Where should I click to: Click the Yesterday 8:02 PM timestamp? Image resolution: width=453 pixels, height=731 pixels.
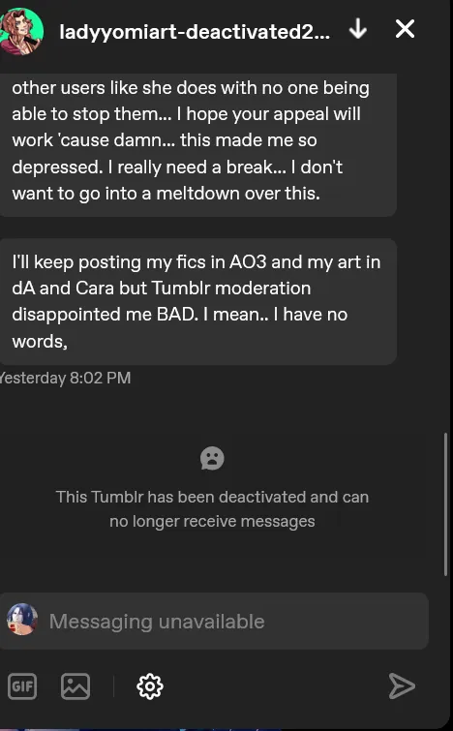pyautogui.click(x=65, y=378)
